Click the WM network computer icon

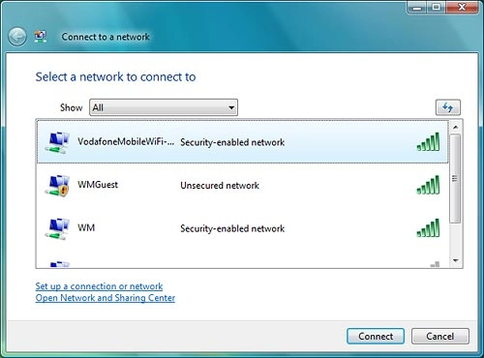click(x=57, y=228)
